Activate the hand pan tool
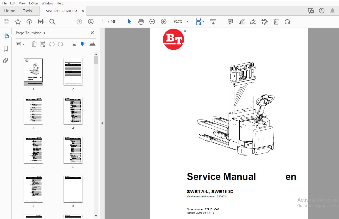Image resolution: width=339 pixels, height=219 pixels. (141, 22)
